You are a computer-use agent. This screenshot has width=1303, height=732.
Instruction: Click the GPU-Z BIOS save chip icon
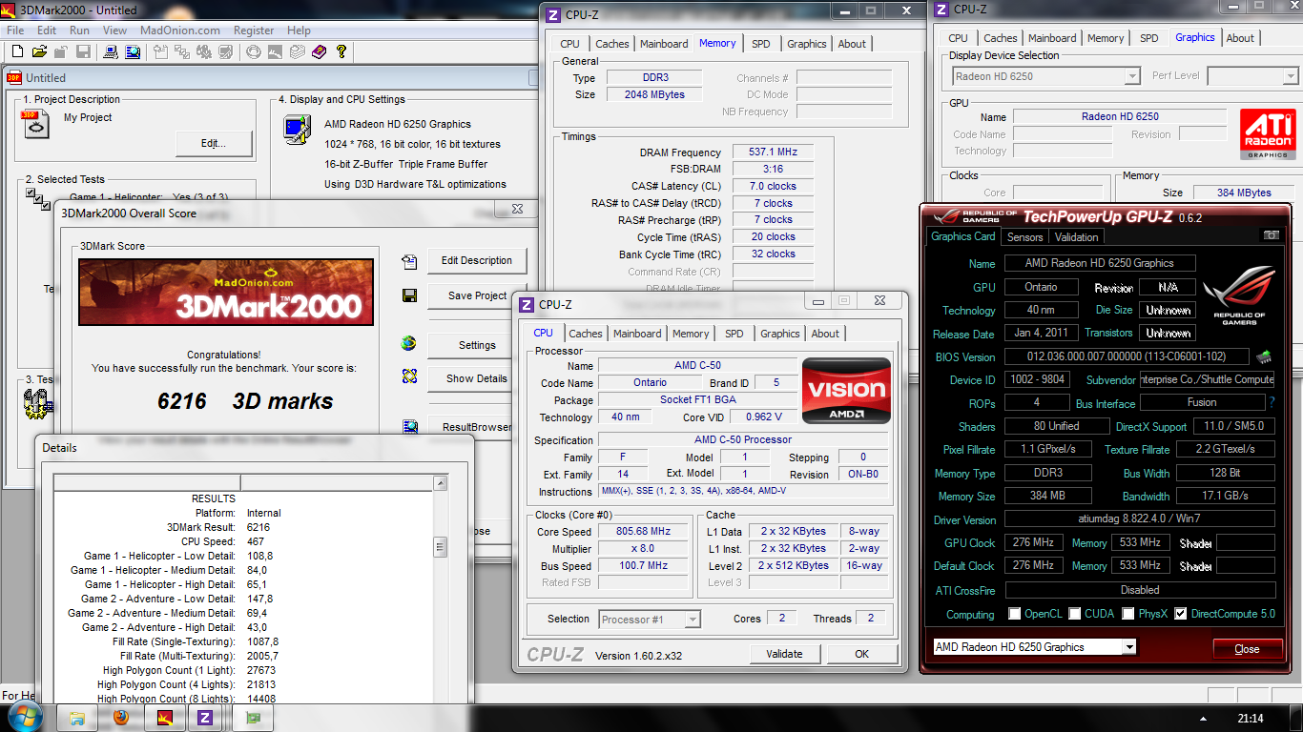[x=1264, y=356]
